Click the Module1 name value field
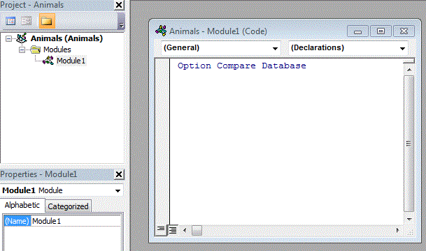426x251 pixels. [x=76, y=221]
